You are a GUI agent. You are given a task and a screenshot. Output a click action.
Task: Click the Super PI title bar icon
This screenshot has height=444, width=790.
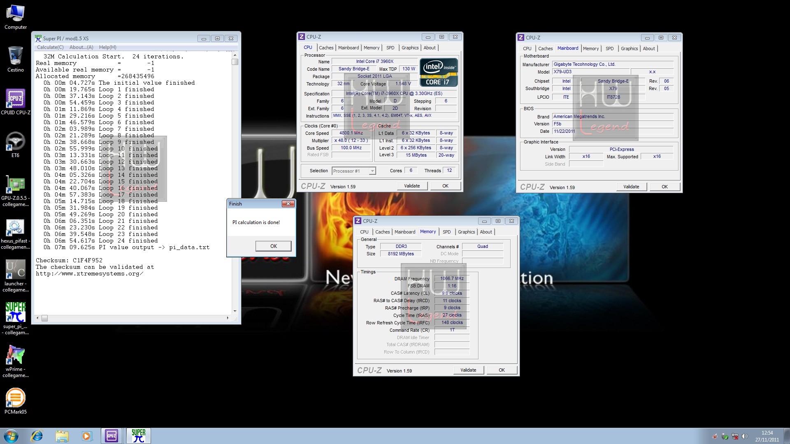click(38, 38)
